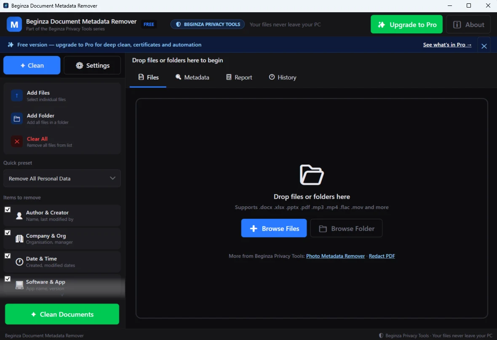This screenshot has width=497, height=340.
Task: Select the Clean tab button
Action: (x=32, y=65)
